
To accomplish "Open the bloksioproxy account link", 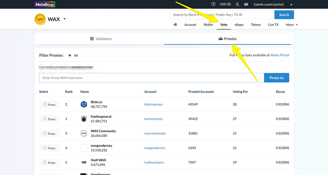I will pyautogui.click(x=153, y=104).
